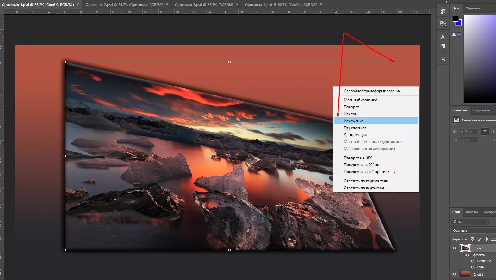This screenshot has height=280, width=496.
Task: Open the Образцы swatches tab
Action: tap(473, 8)
